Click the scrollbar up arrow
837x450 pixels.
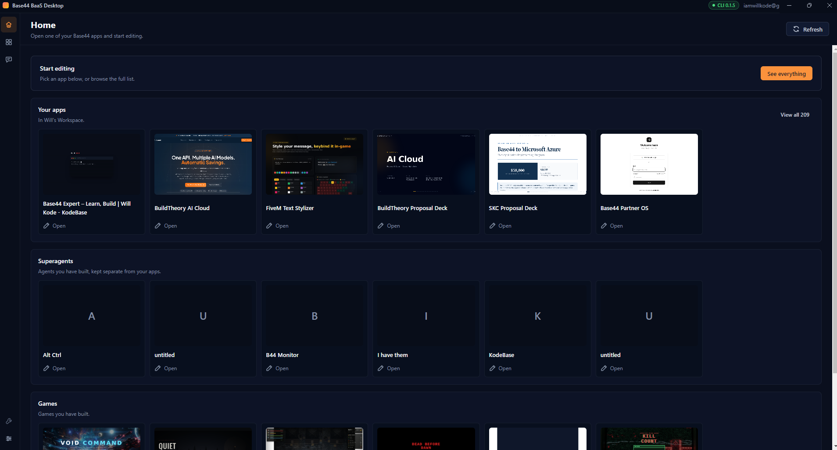(834, 48)
